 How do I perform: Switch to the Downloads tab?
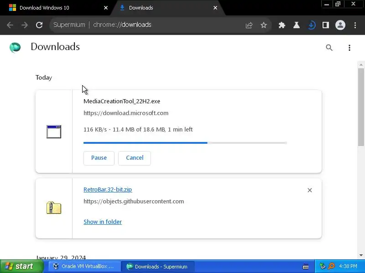click(x=167, y=8)
